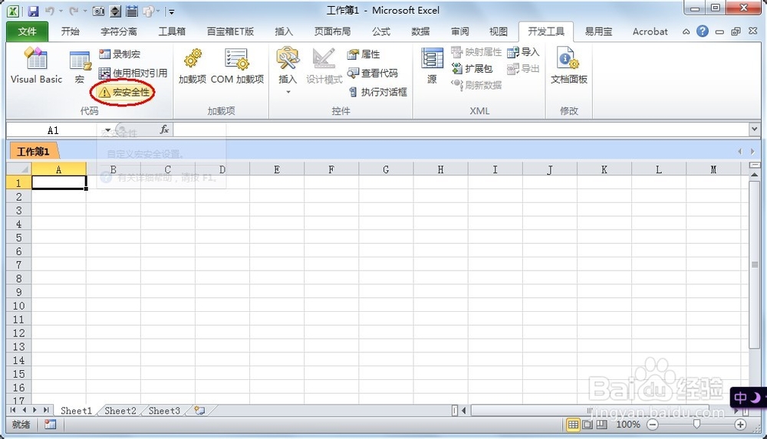767x439 pixels.
Task: Click XML Import (导入)
Action: (523, 52)
